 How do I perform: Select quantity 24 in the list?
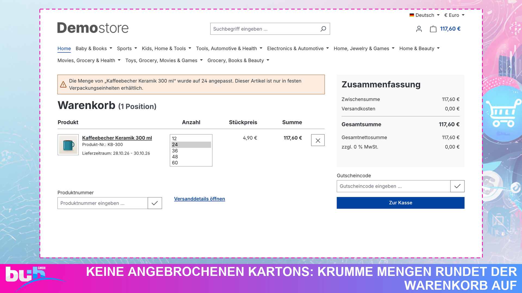(191, 145)
